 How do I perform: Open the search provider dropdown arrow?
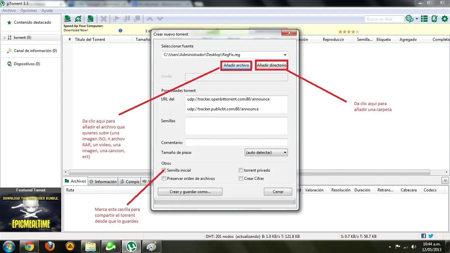pos(417,19)
